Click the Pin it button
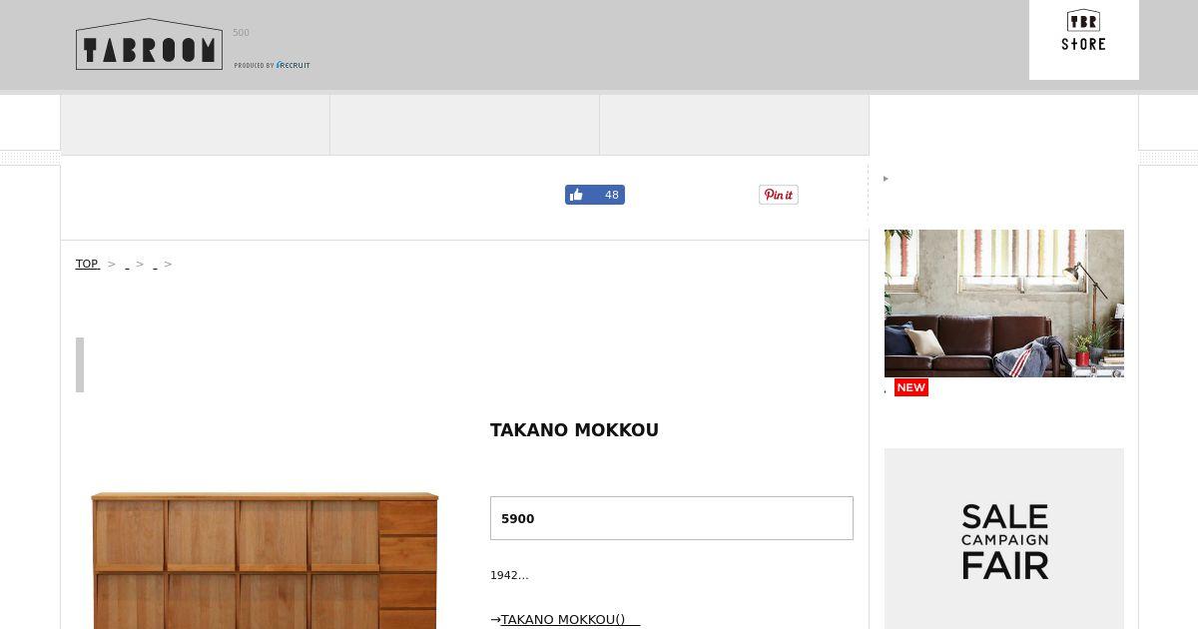The image size is (1198, 629). point(779,195)
